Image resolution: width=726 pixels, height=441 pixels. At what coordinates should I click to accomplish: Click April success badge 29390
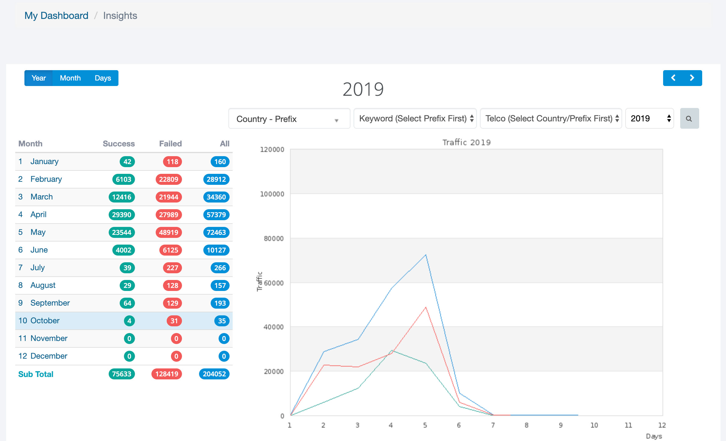pos(122,215)
